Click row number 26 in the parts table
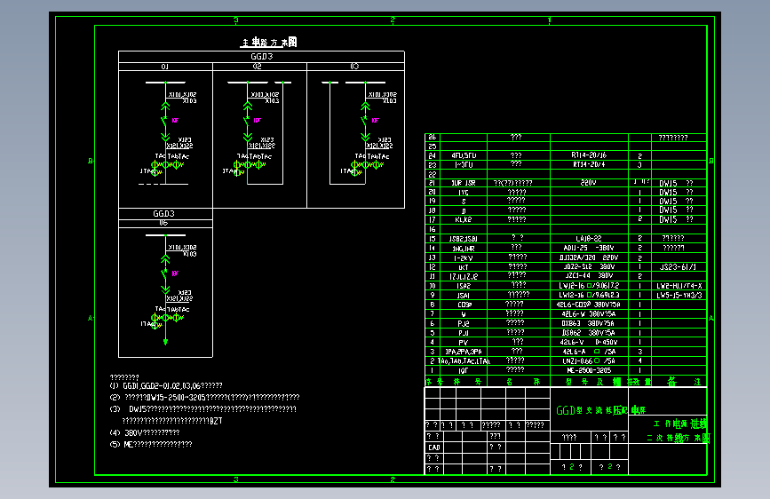 433,138
